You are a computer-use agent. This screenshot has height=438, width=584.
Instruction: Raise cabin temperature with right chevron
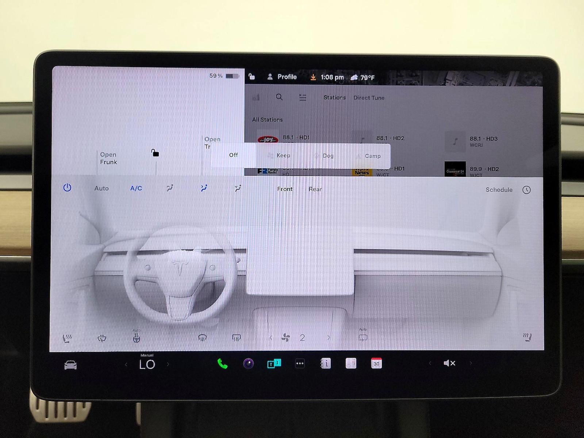point(168,364)
